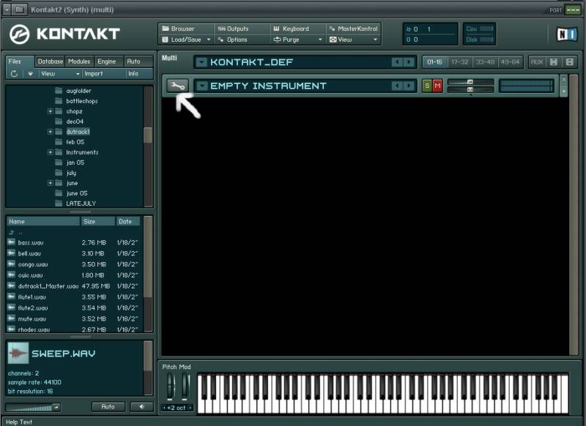Toggle the second rack size button
Viewport: 586px width, 426px height.
coord(570,62)
